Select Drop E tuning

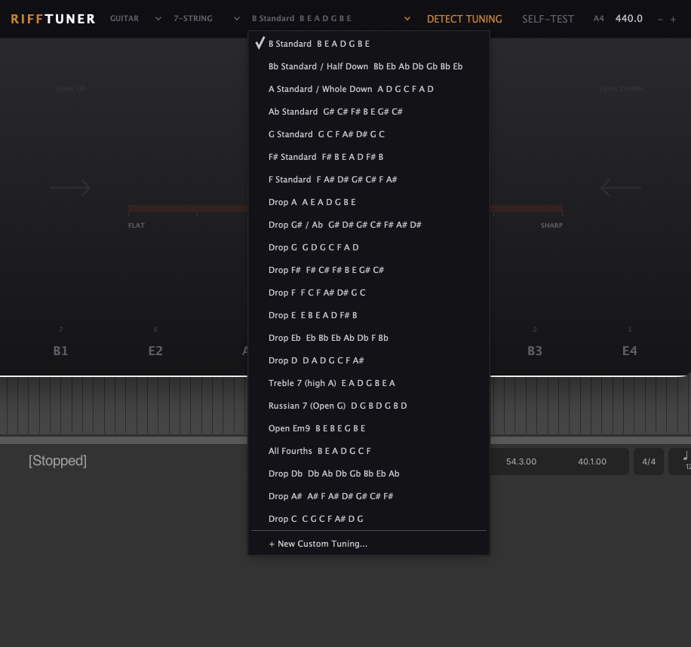tap(368, 315)
